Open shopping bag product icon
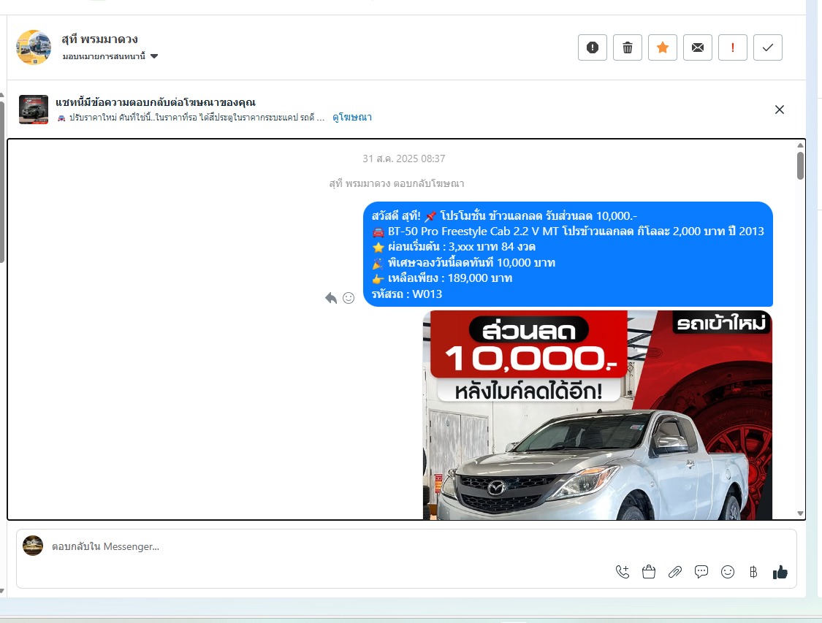822x623 pixels. coord(649,572)
